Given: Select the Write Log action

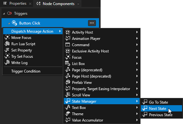Looking at the screenshot, I should [x=33, y=63].
